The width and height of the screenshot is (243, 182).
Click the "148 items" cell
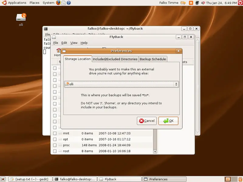89,145
